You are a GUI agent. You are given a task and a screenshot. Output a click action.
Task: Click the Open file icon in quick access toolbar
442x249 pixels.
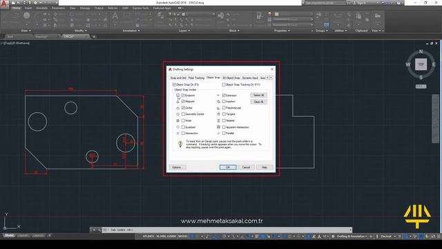pyautogui.click(x=19, y=3)
